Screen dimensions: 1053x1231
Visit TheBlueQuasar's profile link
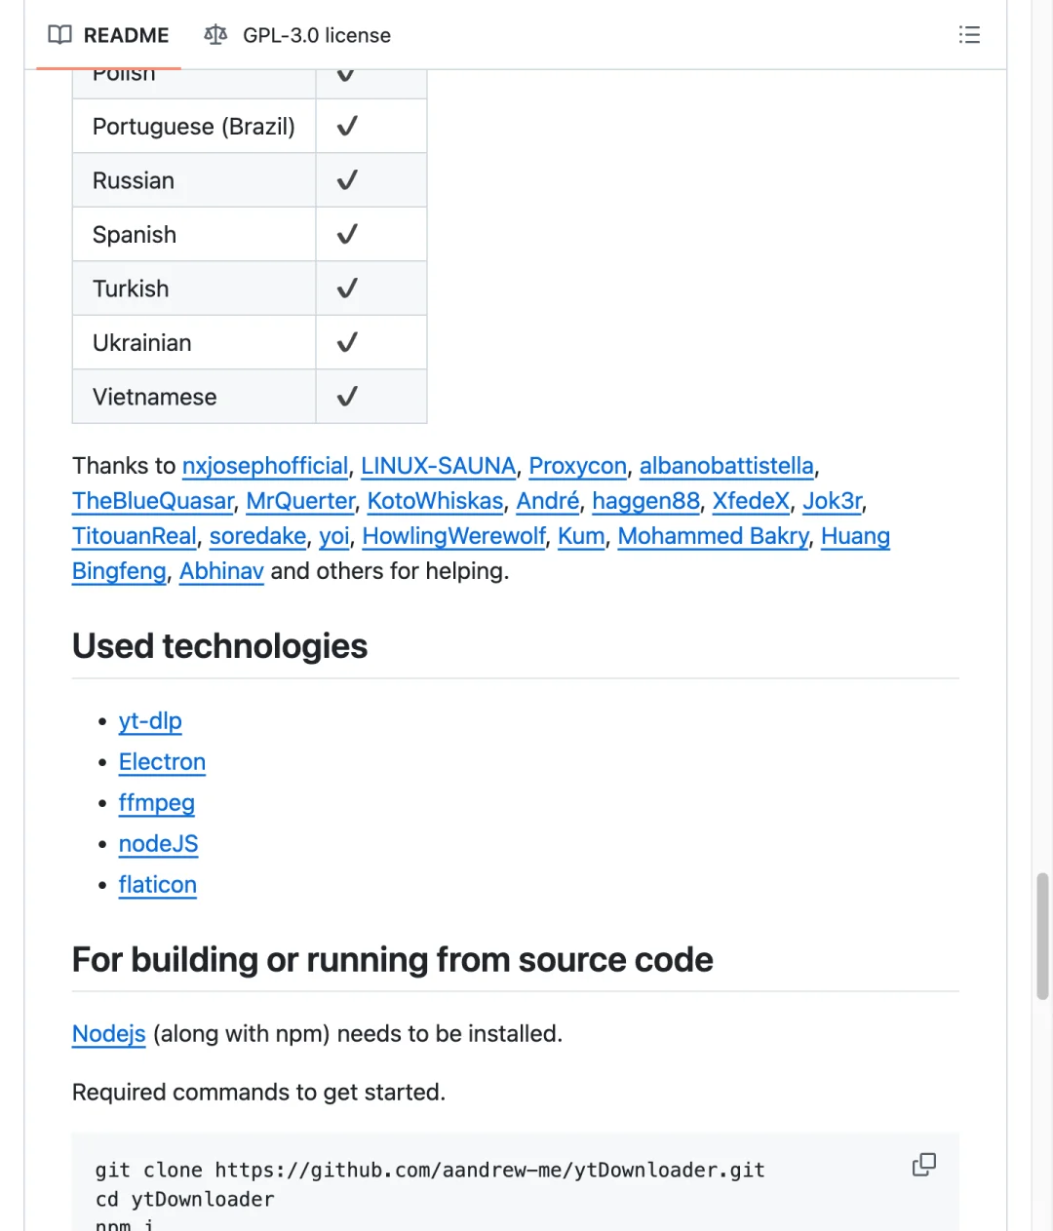[x=153, y=501]
